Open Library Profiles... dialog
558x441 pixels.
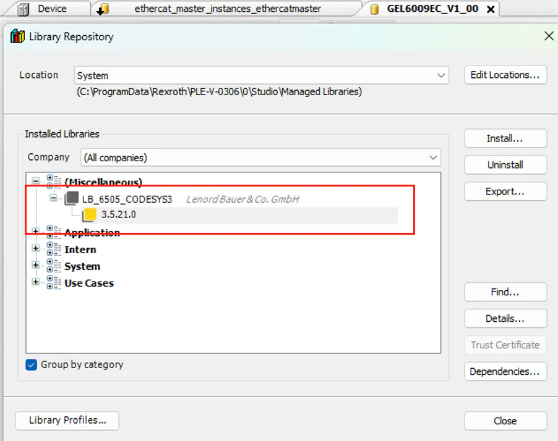(x=67, y=420)
